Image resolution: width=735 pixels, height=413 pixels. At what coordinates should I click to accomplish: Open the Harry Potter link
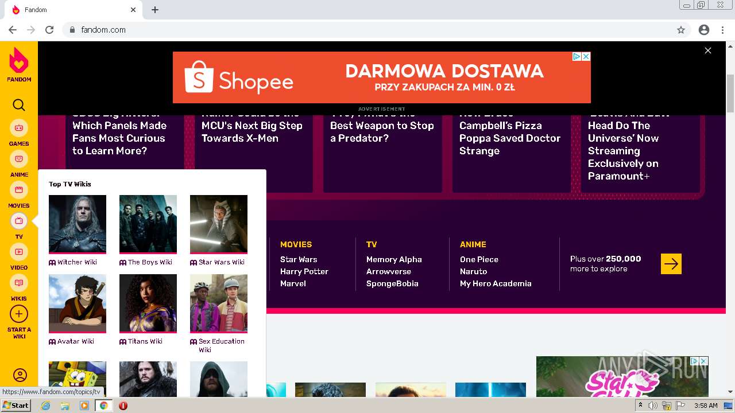(x=304, y=271)
